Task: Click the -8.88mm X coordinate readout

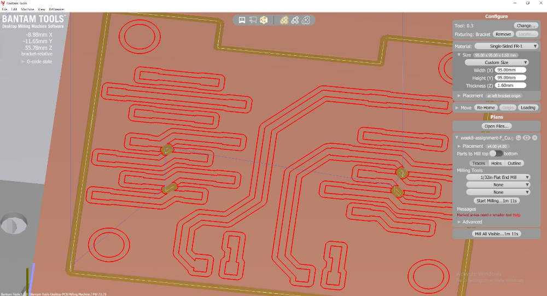Action: pyautogui.click(x=39, y=34)
